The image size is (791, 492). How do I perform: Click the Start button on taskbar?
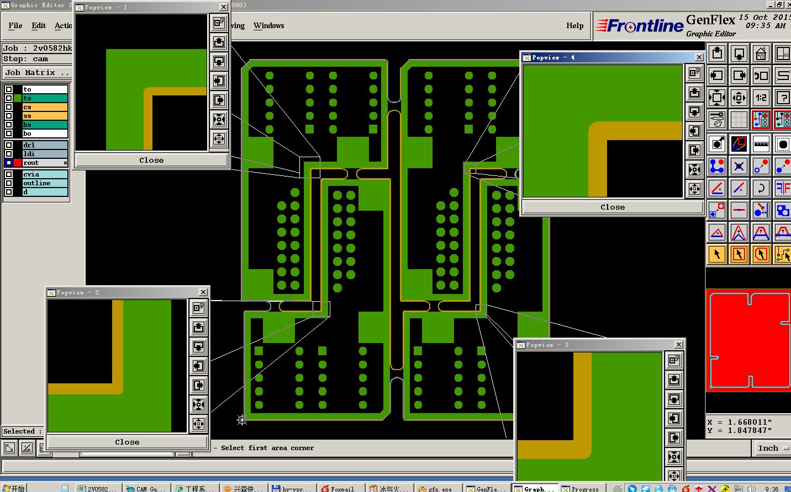[x=14, y=488]
